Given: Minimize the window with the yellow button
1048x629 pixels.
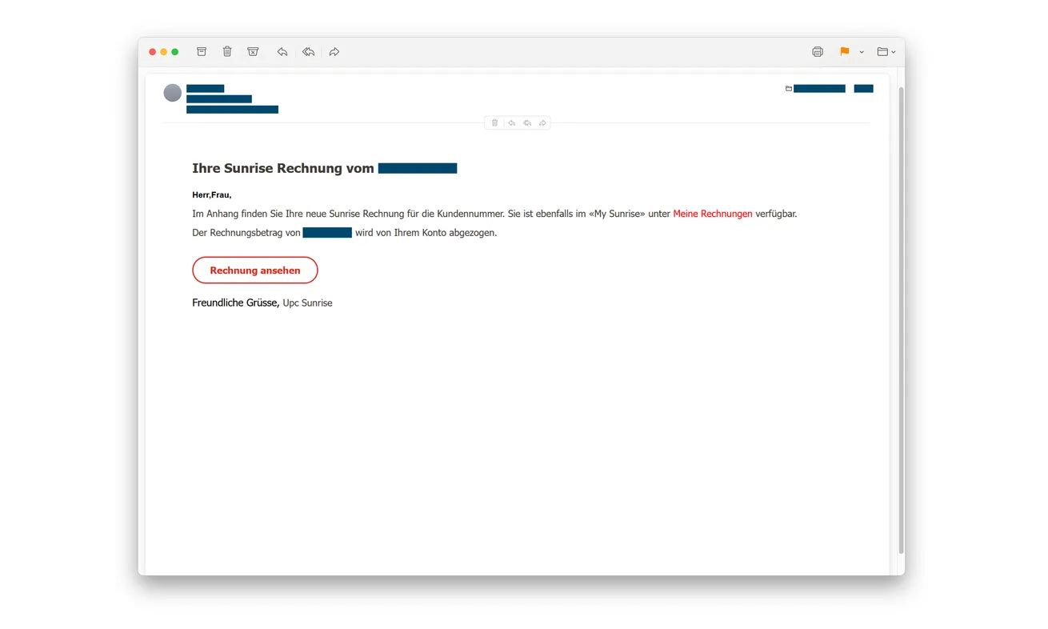Looking at the screenshot, I should click(x=164, y=52).
